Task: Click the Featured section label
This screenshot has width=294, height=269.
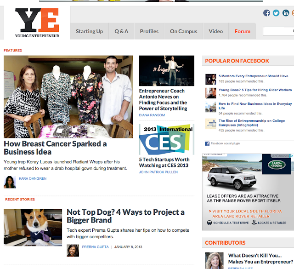Action: (13, 51)
